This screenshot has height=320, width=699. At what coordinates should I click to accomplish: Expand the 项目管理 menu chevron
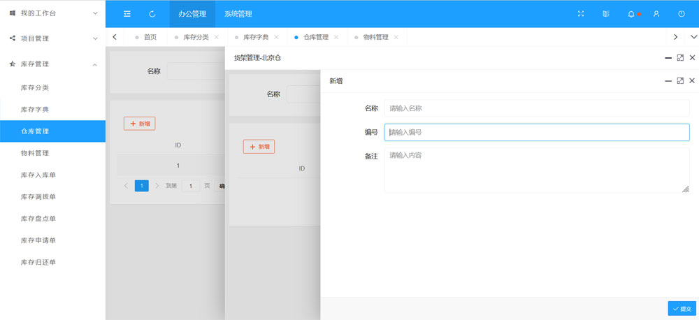click(x=95, y=38)
